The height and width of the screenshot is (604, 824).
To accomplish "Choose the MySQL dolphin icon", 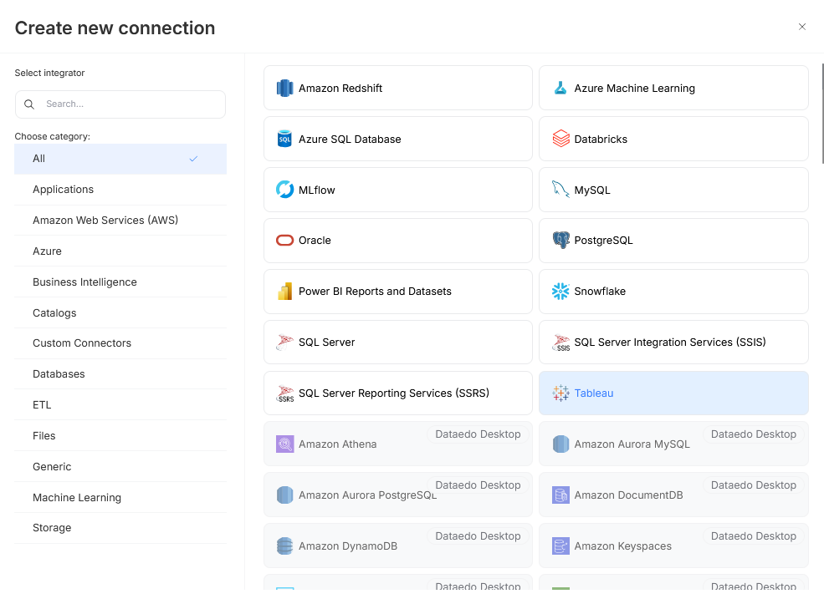I will click(x=560, y=190).
